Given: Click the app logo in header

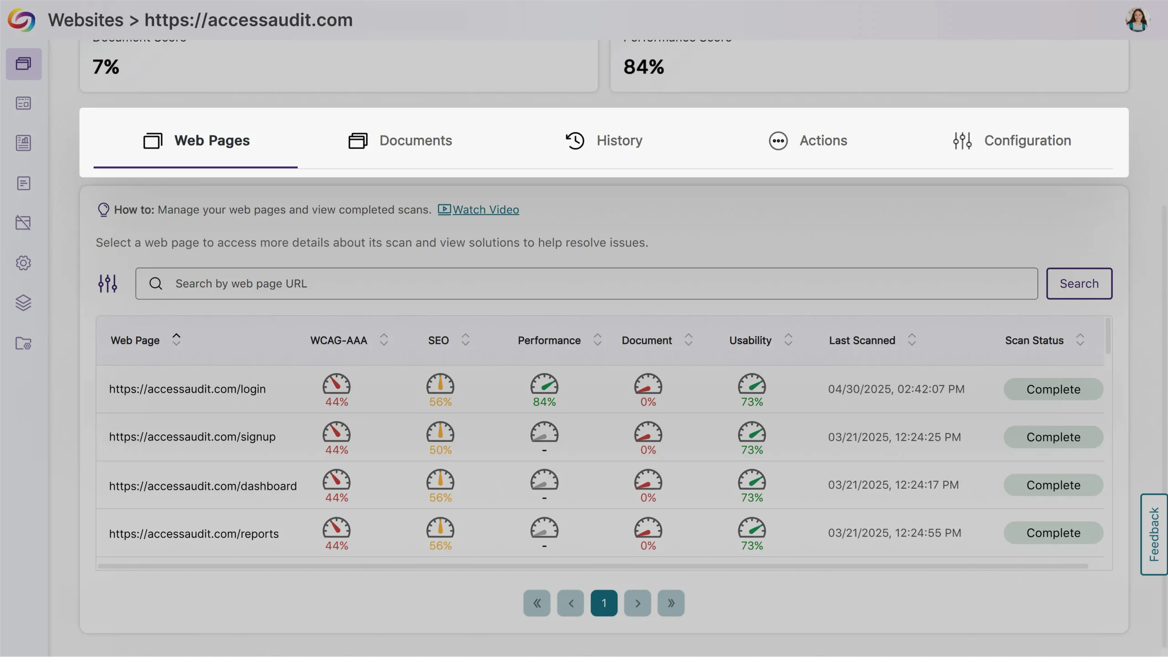Looking at the screenshot, I should pyautogui.click(x=21, y=20).
